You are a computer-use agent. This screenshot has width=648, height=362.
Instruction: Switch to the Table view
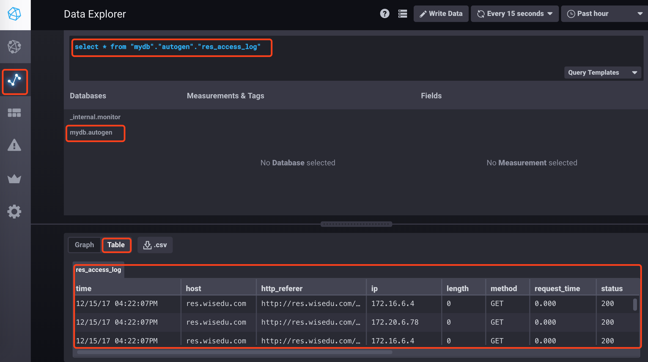pos(116,245)
